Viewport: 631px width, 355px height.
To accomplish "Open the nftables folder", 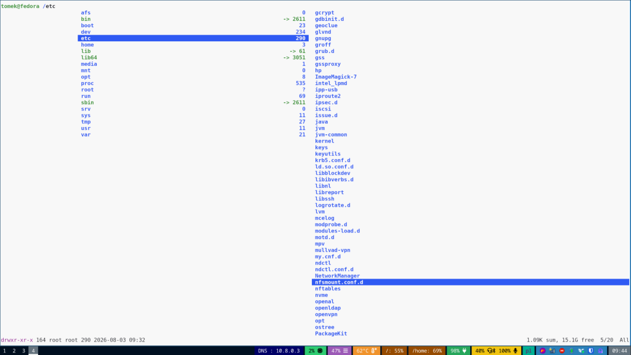I will 328,288.
